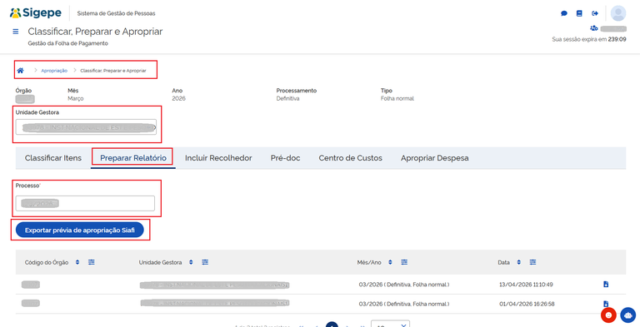The width and height of the screenshot is (640, 327).
Task: Switch to Apropriar Despesa tab
Action: [x=434, y=158]
